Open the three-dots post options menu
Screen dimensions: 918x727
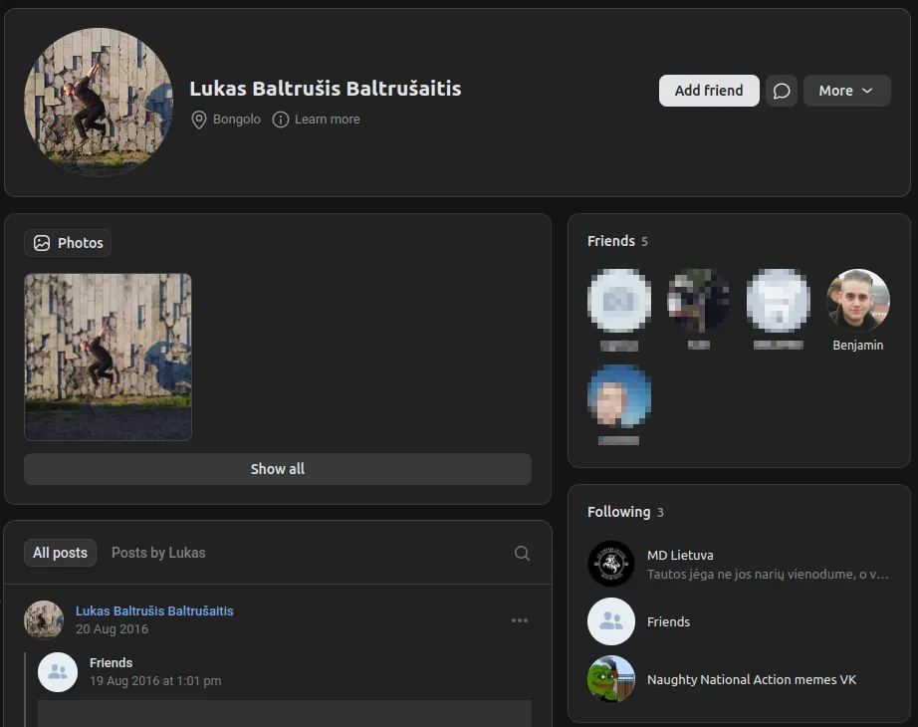click(520, 620)
